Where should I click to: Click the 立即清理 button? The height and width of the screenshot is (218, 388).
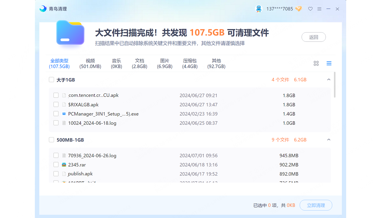[316, 205]
